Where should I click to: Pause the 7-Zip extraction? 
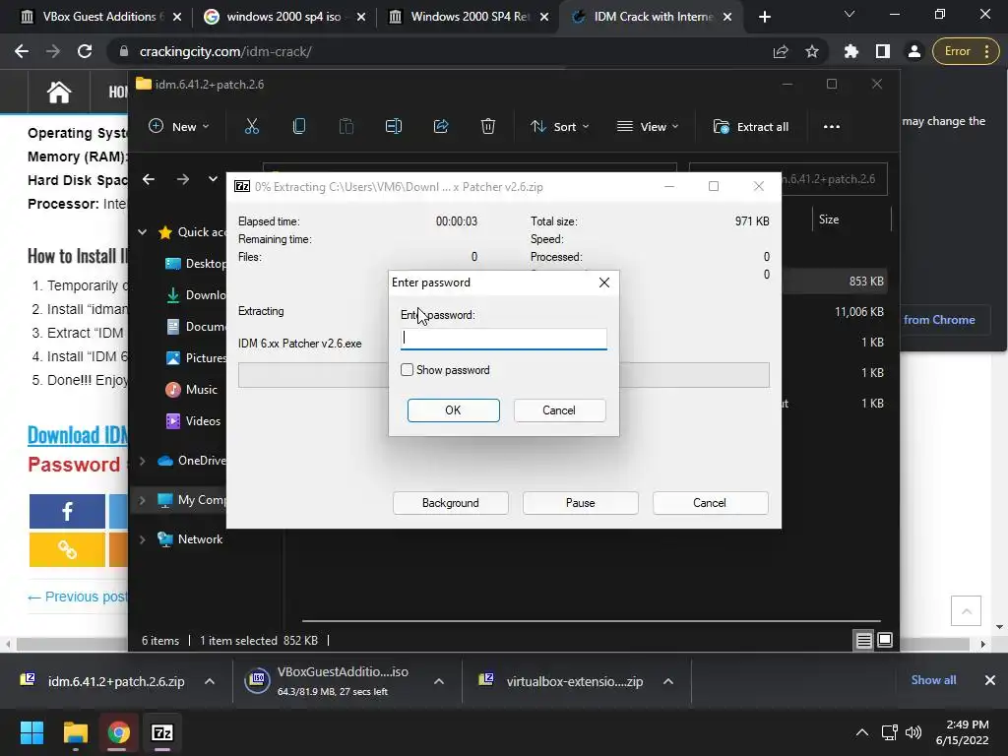(x=580, y=503)
